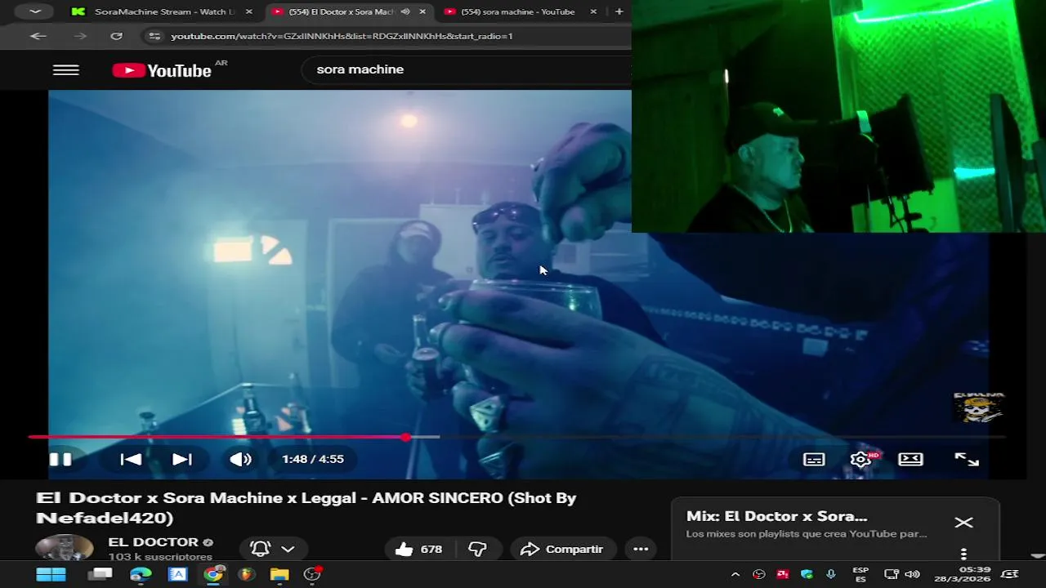This screenshot has width=1046, height=588.
Task: Open the notification bell dropdown for EL DOCTOR
Action: (273, 549)
